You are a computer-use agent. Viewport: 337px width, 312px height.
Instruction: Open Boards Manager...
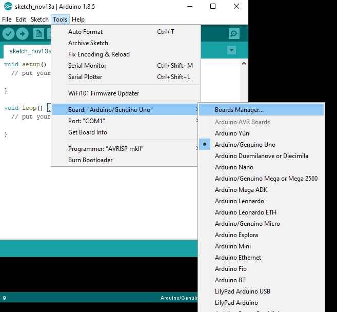click(262, 110)
